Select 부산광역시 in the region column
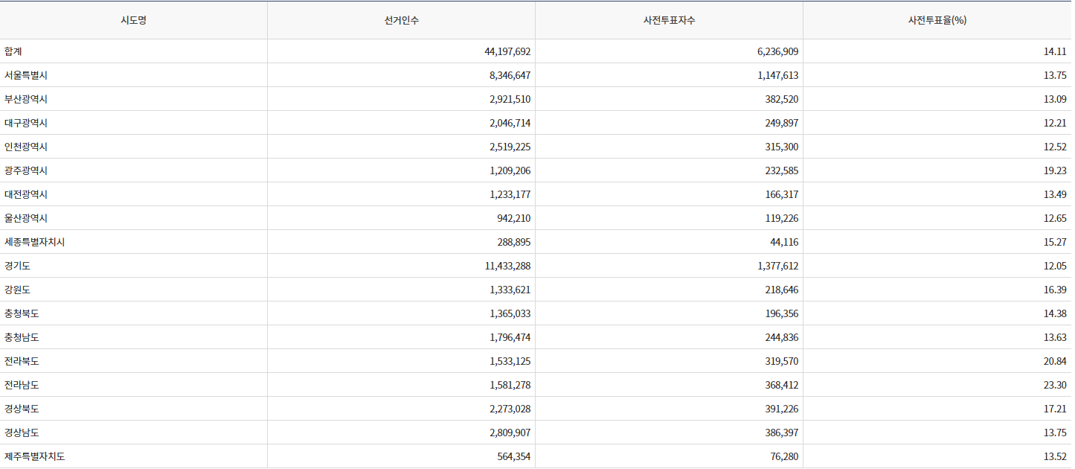Viewport: 1075px width, 469px height. (x=26, y=99)
